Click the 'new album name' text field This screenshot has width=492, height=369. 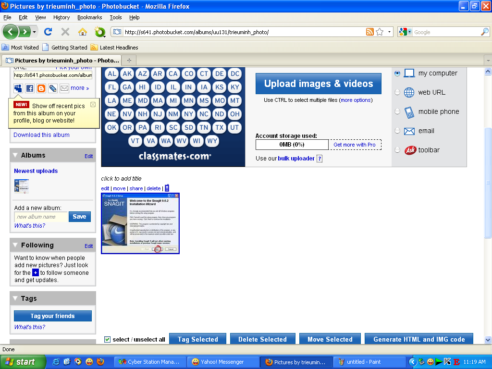pyautogui.click(x=41, y=217)
